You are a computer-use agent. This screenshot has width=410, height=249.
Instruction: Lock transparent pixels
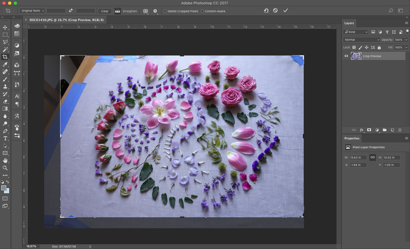point(354,48)
